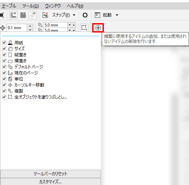Click the 起動 label
Screen dimensions: 189x185
pos(107,15)
